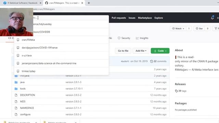Open the 22 commits history link
Screen dimensions: 219x123
tap(158, 61)
